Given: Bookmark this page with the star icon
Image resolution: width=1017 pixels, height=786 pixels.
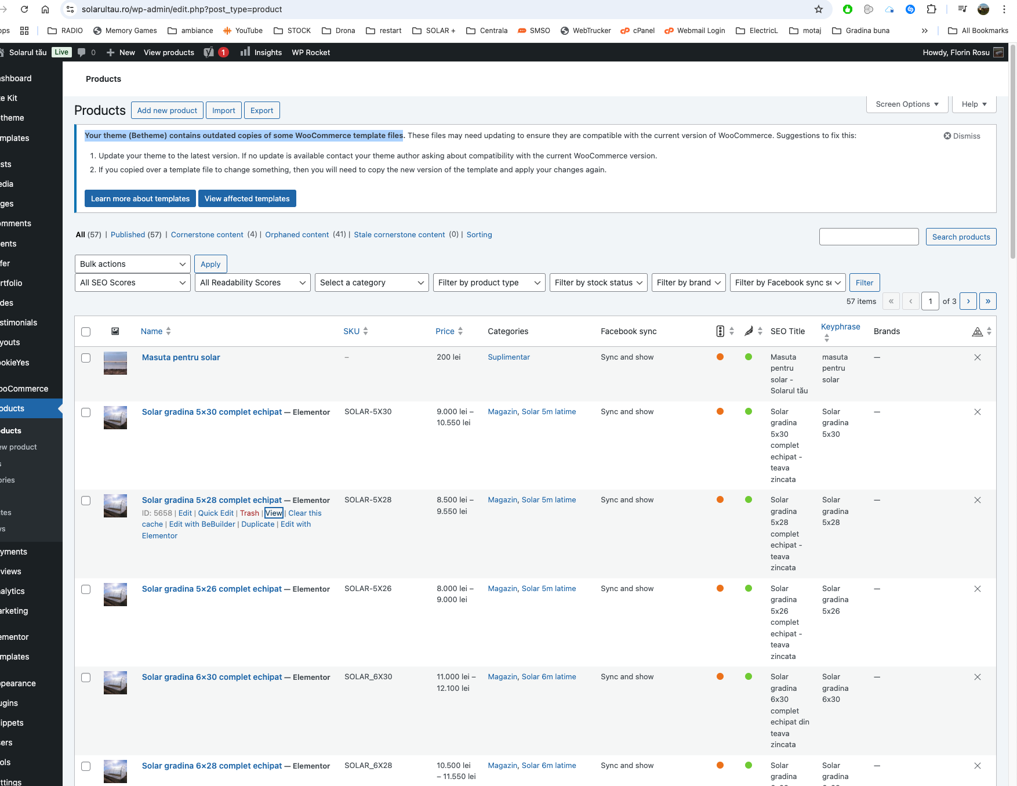Looking at the screenshot, I should [x=818, y=9].
